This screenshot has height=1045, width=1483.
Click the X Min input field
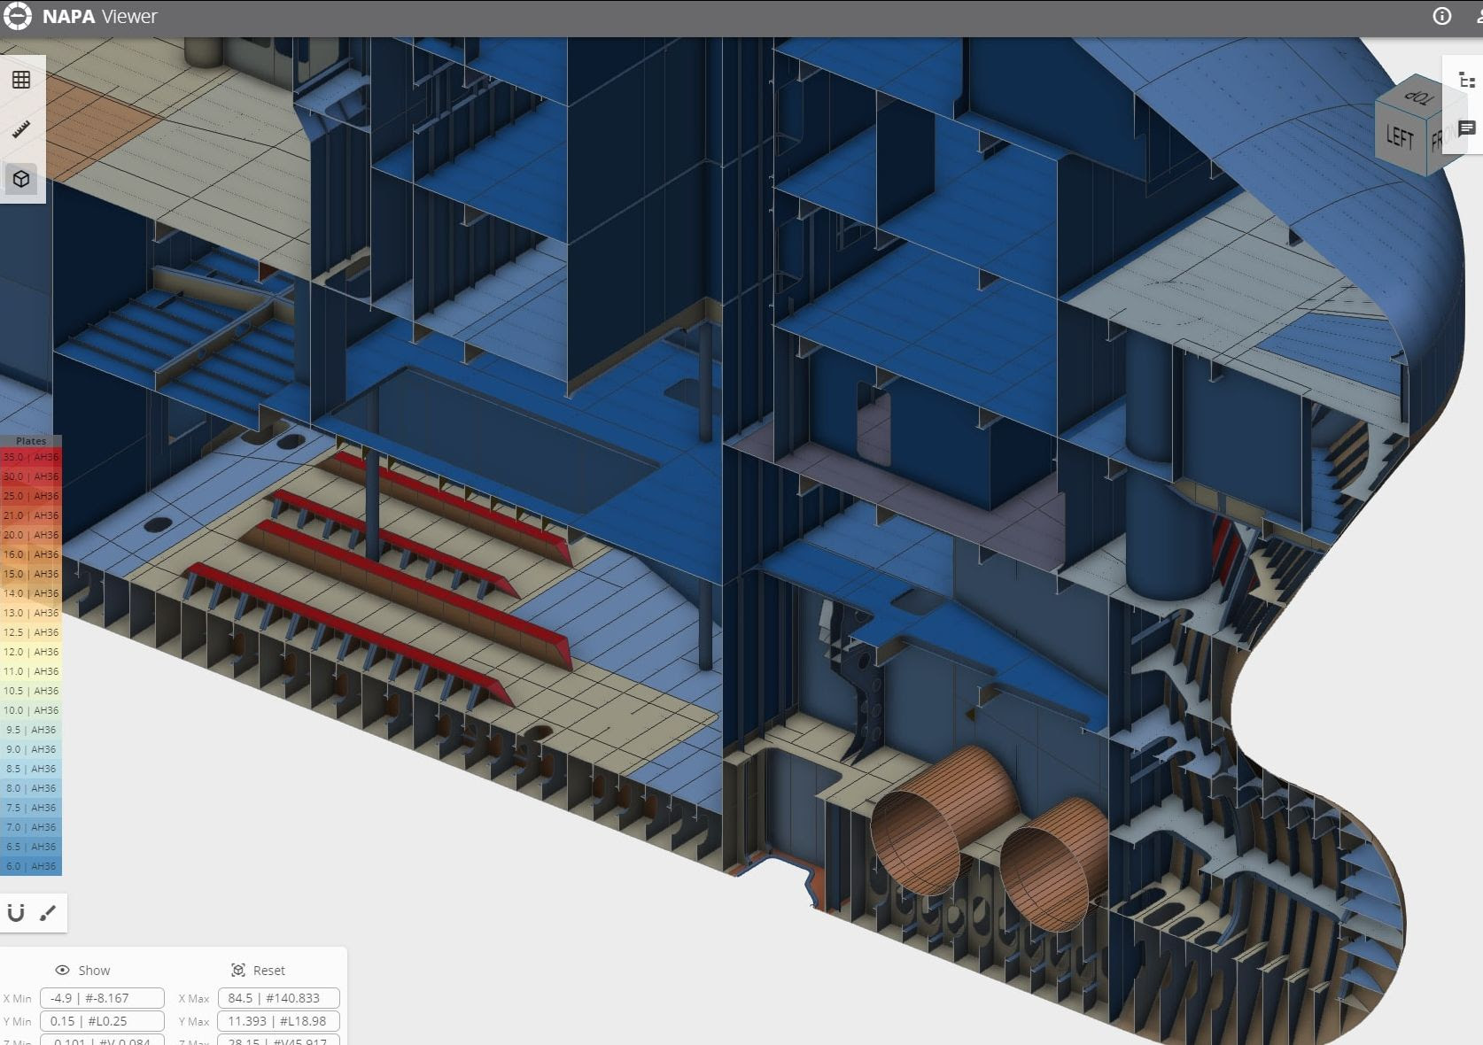click(102, 998)
